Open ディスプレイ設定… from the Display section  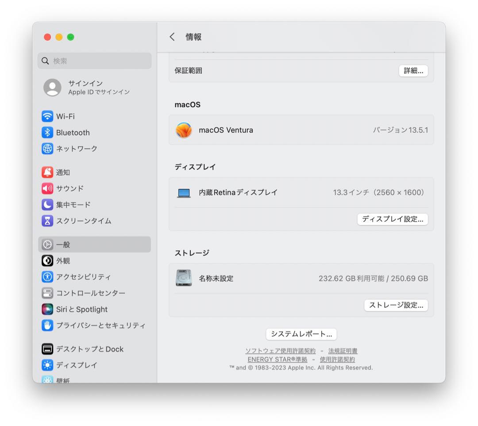(392, 219)
